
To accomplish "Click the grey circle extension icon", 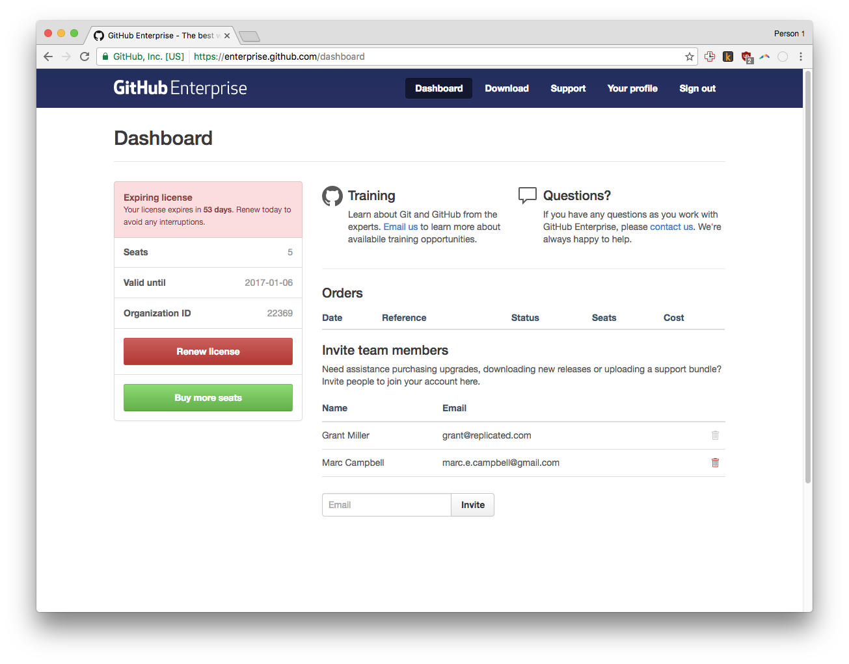I will pyautogui.click(x=783, y=57).
